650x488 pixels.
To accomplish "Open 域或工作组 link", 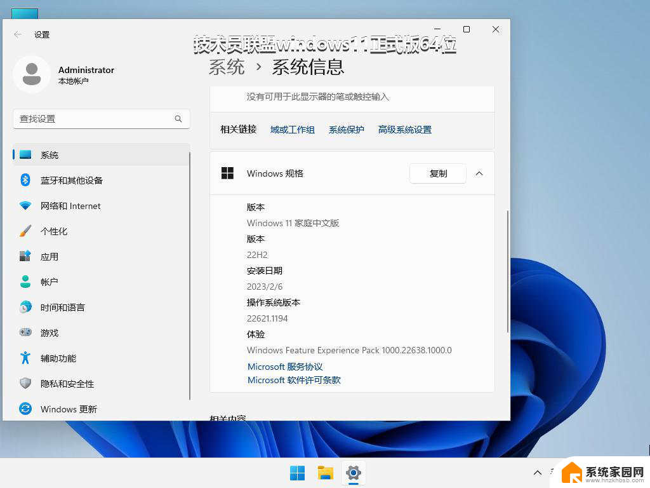I will (x=293, y=130).
